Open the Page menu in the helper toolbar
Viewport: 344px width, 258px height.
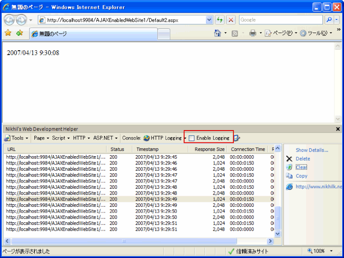41,138
